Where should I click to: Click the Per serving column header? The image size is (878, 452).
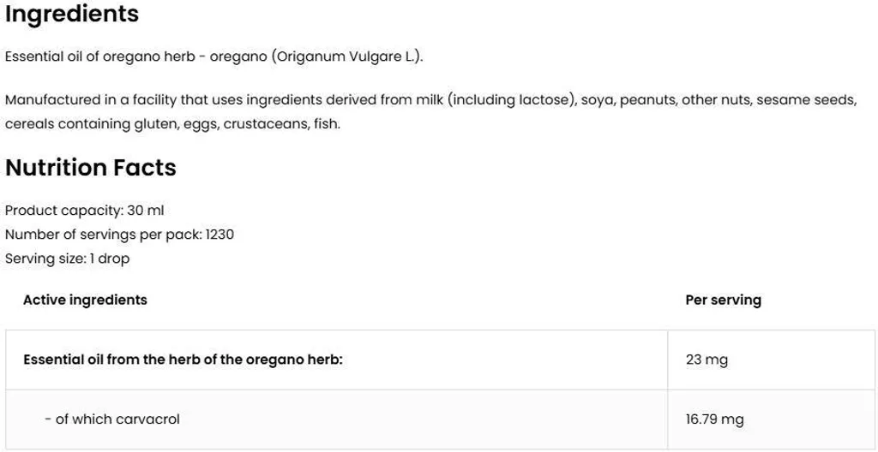pyautogui.click(x=724, y=300)
